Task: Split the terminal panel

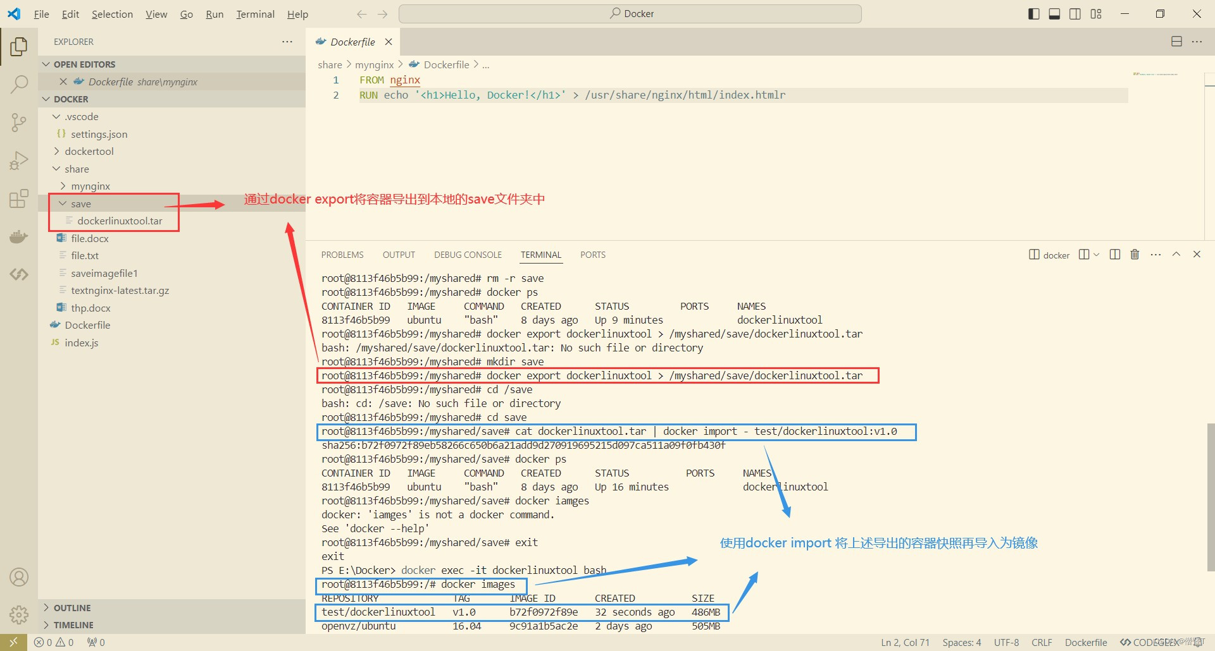Action: (1115, 255)
